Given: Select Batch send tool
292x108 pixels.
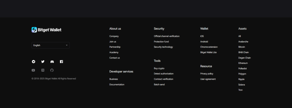Looking at the screenshot, I should tap(159, 84).
